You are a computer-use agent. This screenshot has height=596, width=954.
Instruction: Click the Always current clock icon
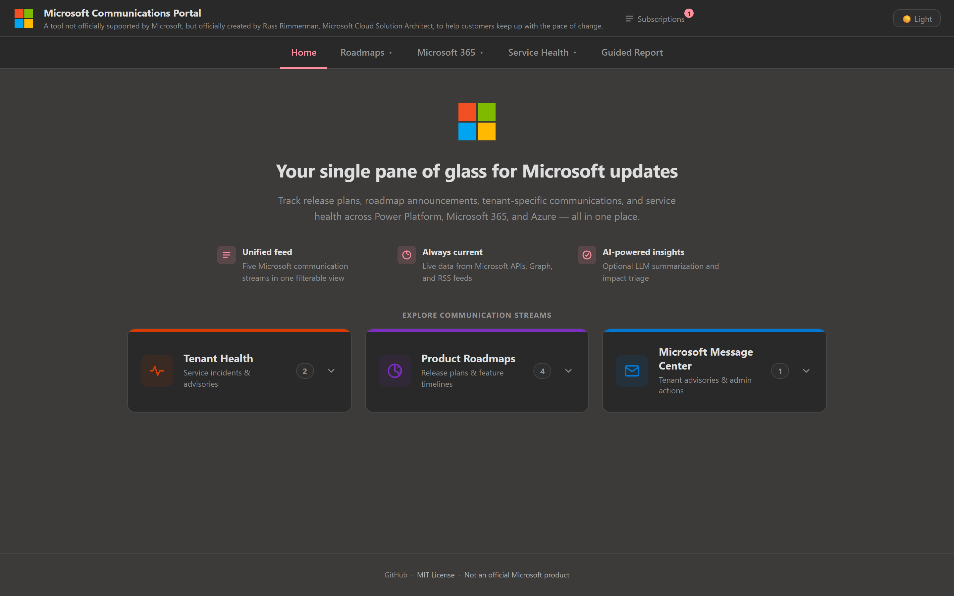(406, 255)
